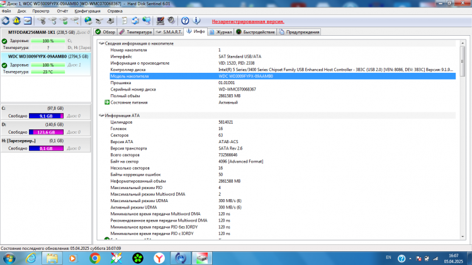Click the blue circular refresh icon in toolbar
The height and width of the screenshot is (265, 472).
point(6,21)
